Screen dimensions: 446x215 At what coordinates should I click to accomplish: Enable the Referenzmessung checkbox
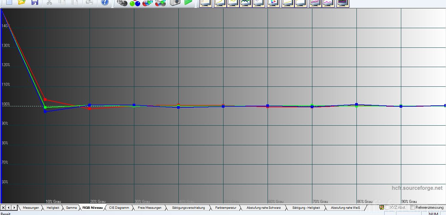pyautogui.click(x=412, y=207)
